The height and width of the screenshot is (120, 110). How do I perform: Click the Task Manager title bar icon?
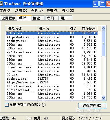tap(1, 3)
